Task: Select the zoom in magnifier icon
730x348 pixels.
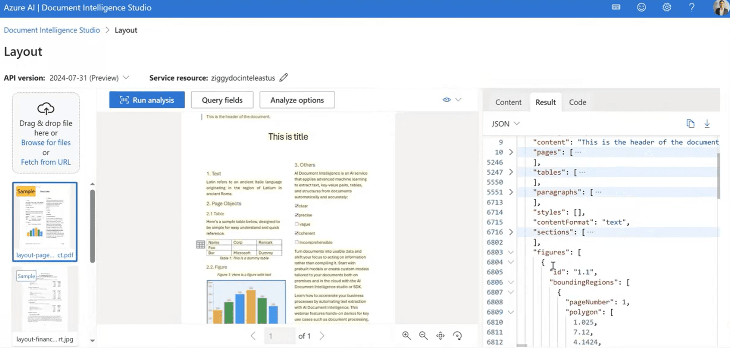Action: [406, 336]
